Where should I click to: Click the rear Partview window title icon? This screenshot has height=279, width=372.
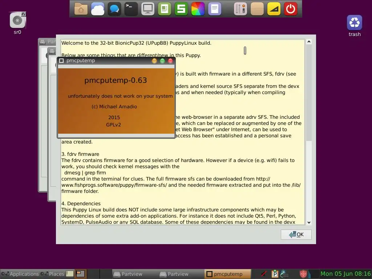click(x=43, y=42)
